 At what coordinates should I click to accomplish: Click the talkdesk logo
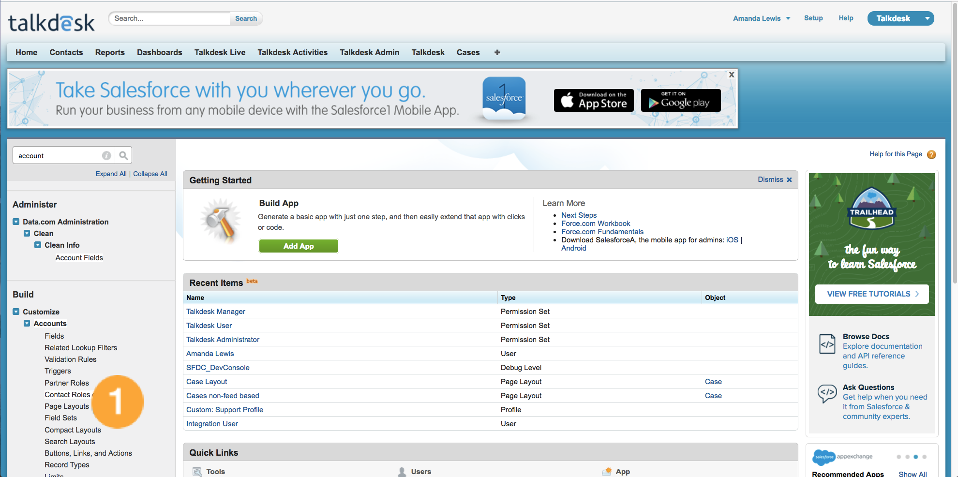coord(51,22)
